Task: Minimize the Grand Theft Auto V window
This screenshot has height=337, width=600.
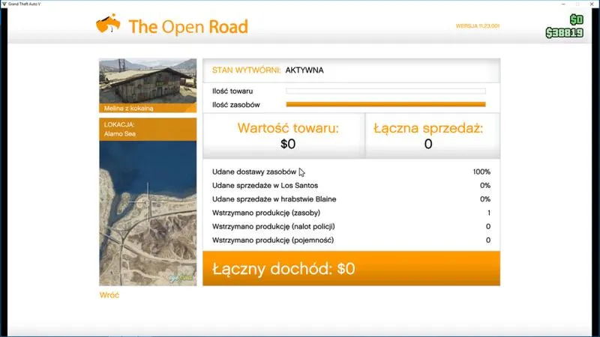Action: (563, 4)
